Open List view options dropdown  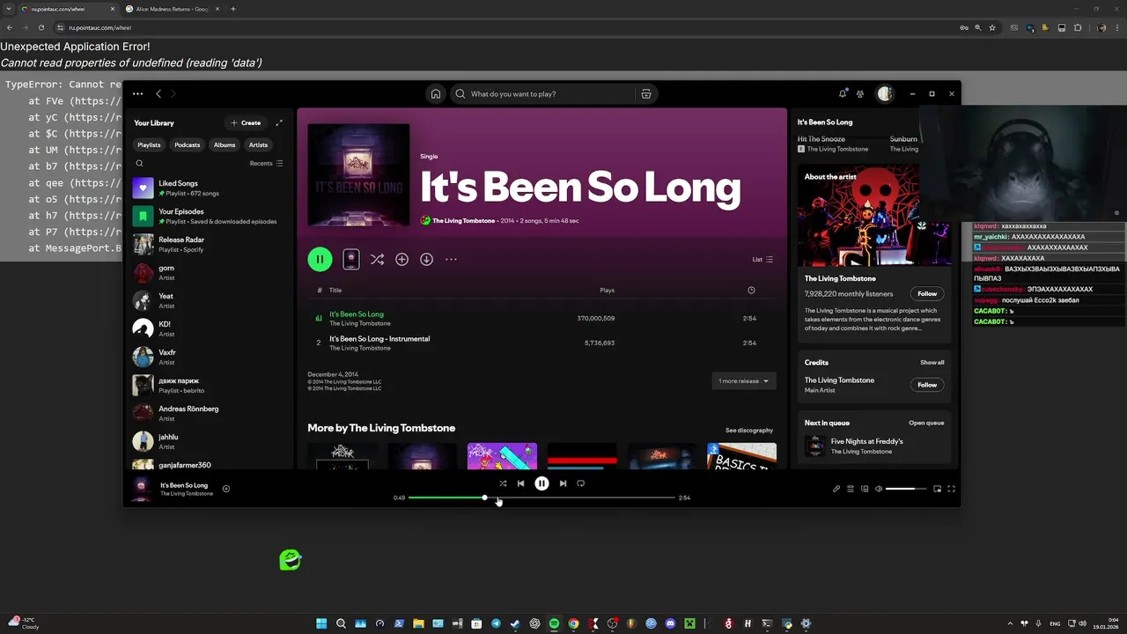(762, 259)
